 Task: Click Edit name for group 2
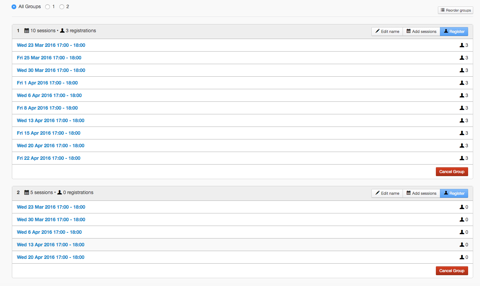(x=387, y=193)
